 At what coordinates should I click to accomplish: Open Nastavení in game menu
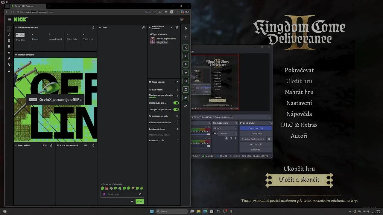tap(299, 103)
